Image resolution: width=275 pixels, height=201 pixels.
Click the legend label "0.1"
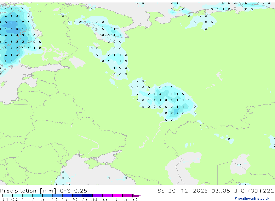(x=5, y=199)
